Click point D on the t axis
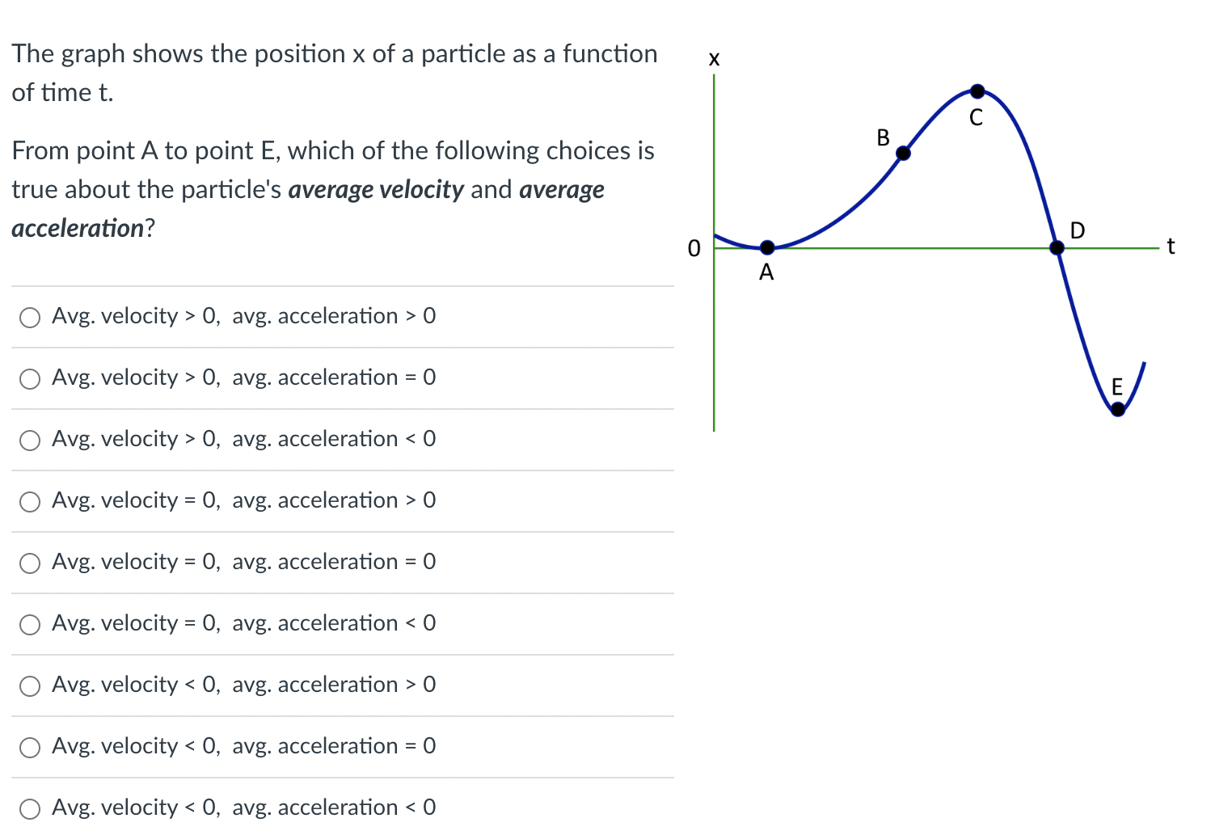The width and height of the screenshot is (1211, 831). tap(1057, 247)
